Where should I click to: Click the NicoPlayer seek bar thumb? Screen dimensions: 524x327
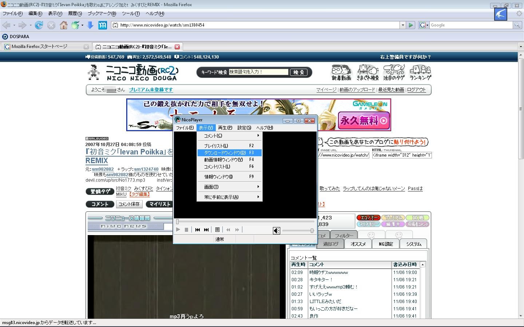coord(178,221)
